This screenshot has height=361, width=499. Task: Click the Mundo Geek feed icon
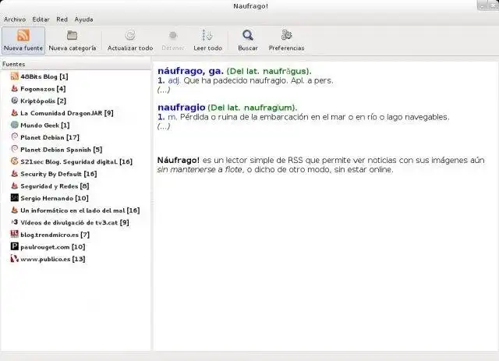pyautogui.click(x=15, y=125)
